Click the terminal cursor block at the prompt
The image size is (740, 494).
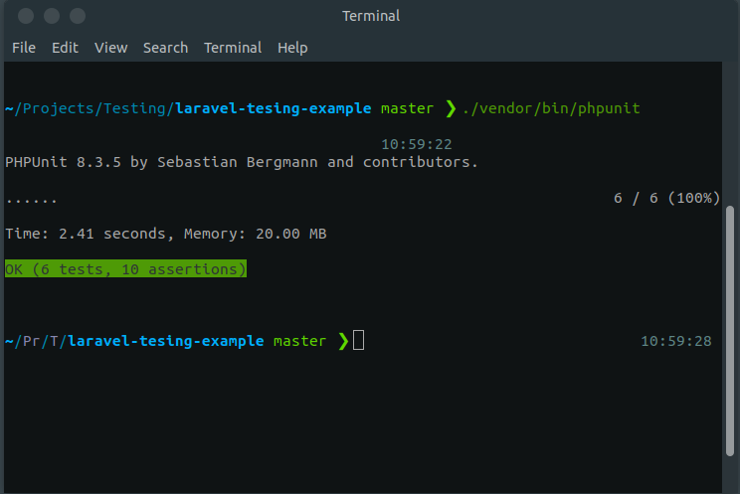pyautogui.click(x=359, y=341)
